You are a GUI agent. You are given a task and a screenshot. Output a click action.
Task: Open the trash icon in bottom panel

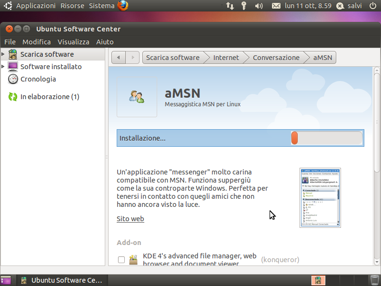click(374, 280)
